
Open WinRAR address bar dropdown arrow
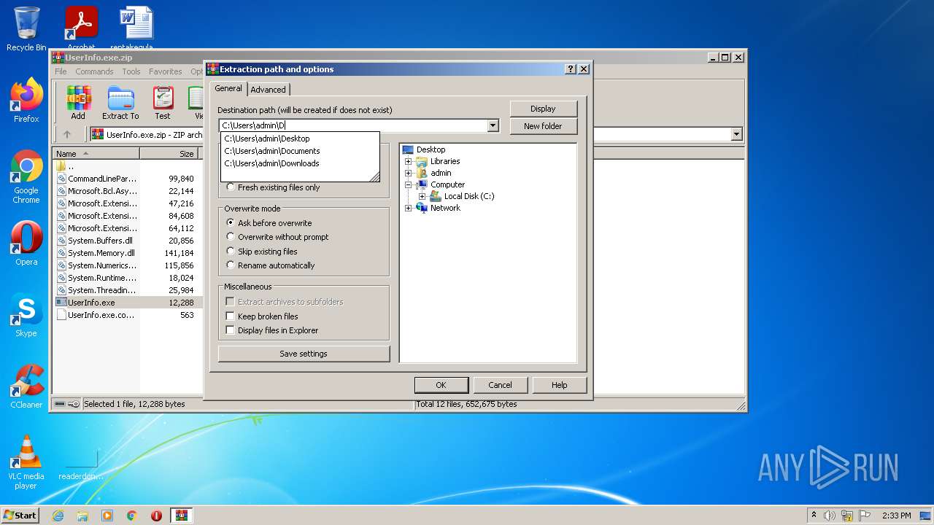(736, 134)
